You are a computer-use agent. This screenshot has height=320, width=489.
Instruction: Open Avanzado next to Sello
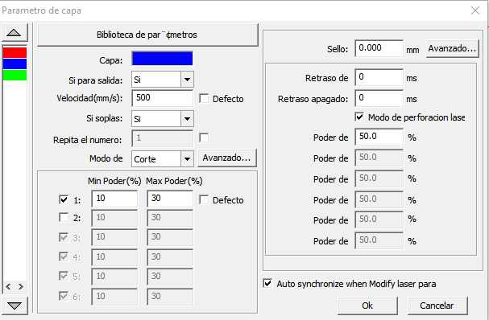click(452, 48)
